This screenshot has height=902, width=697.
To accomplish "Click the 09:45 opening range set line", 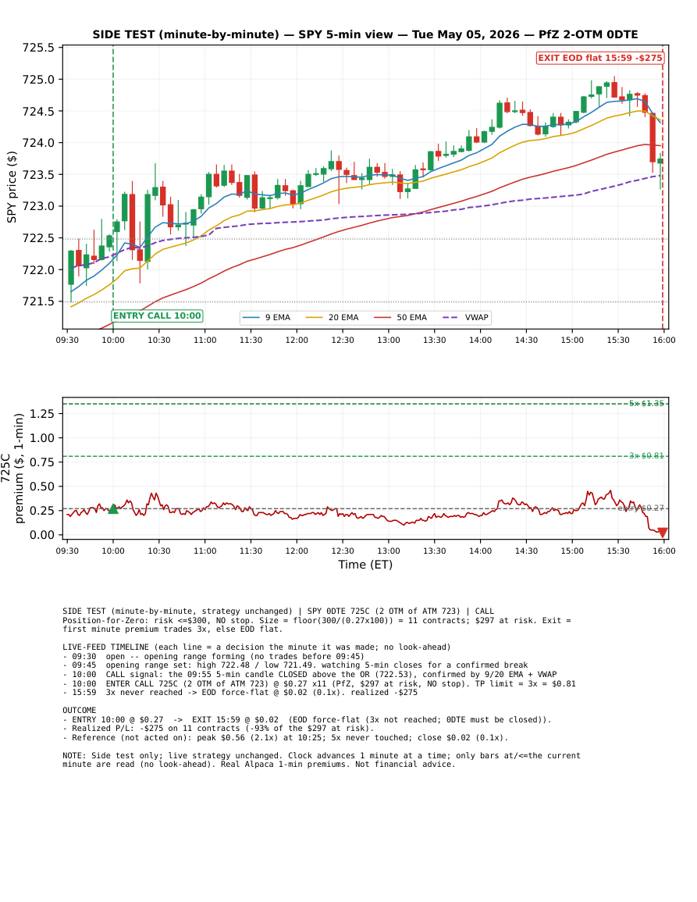I will click(295, 665).
